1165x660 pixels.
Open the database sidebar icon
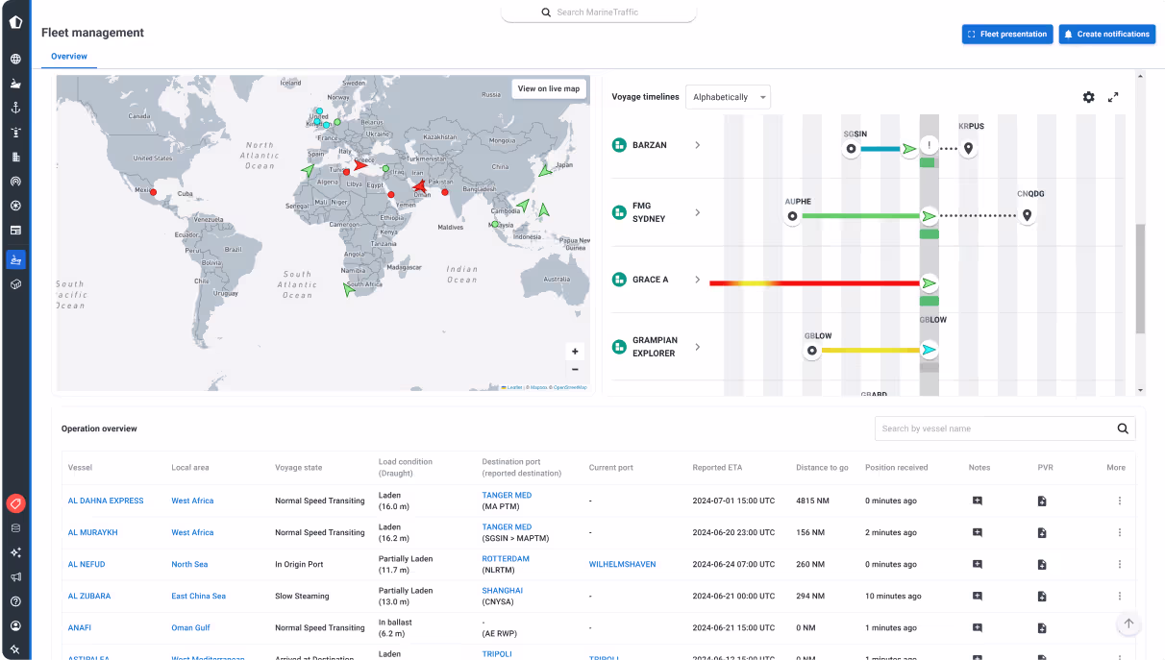(15, 528)
